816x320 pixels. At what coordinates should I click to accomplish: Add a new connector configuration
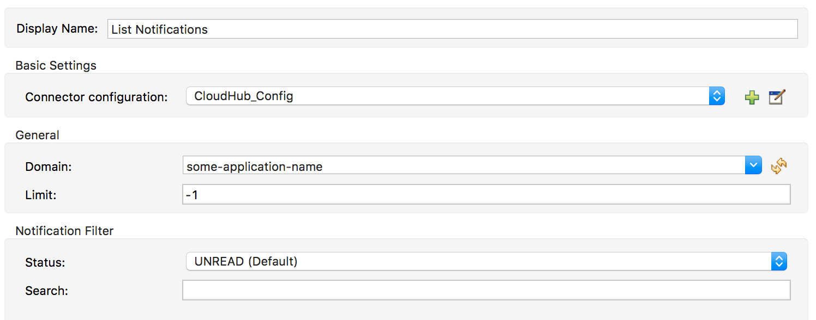752,96
